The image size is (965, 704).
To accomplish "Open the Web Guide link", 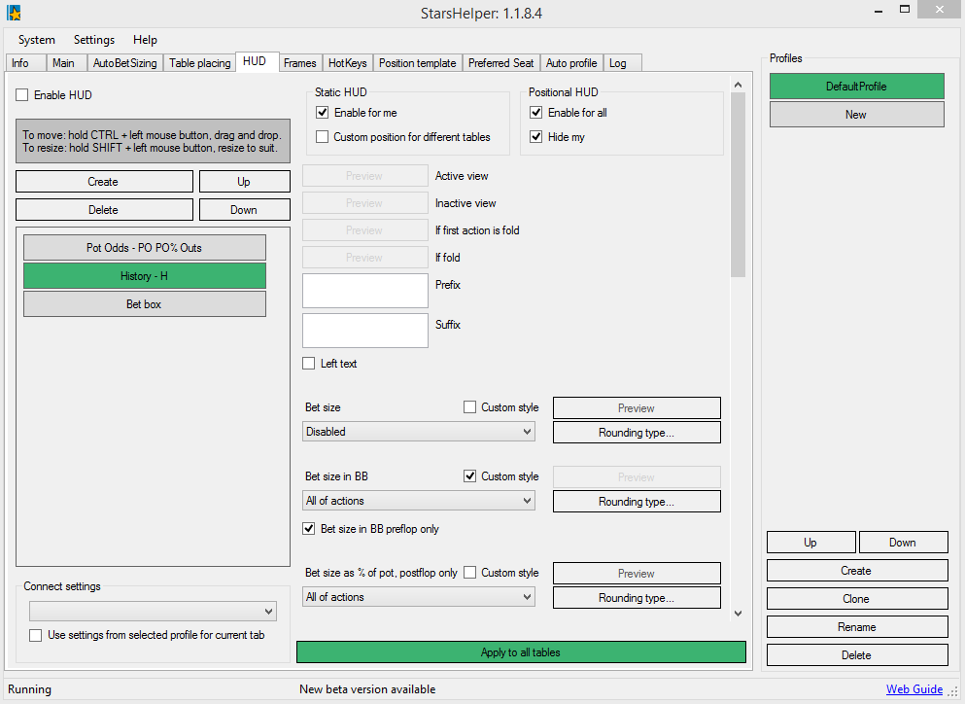I will click(913, 689).
